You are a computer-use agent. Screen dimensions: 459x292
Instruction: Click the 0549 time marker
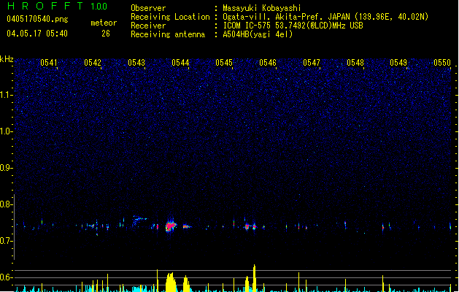coord(398,63)
